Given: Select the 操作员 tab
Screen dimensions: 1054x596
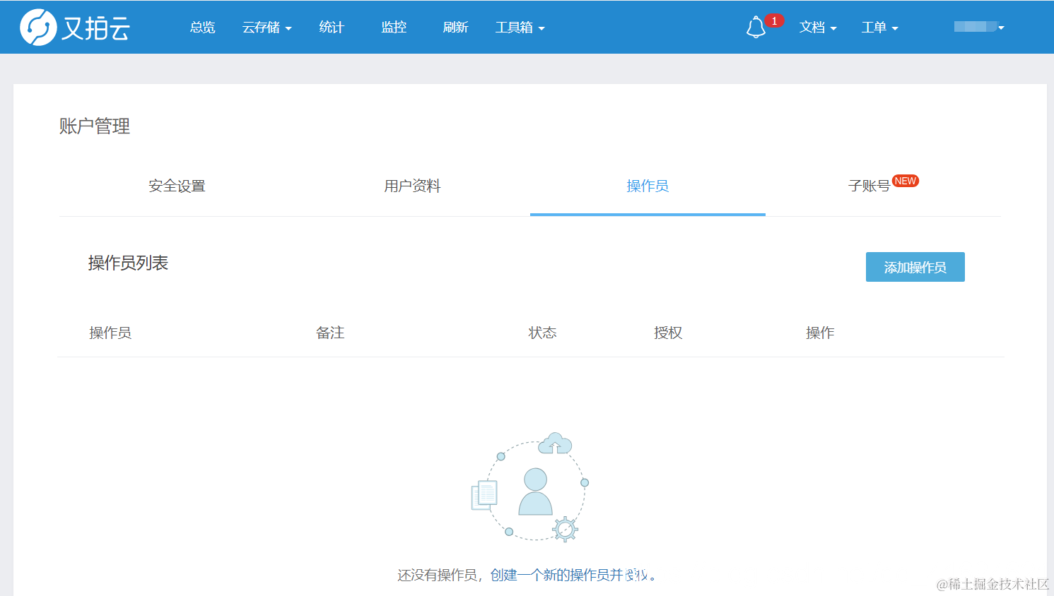Looking at the screenshot, I should 648,186.
